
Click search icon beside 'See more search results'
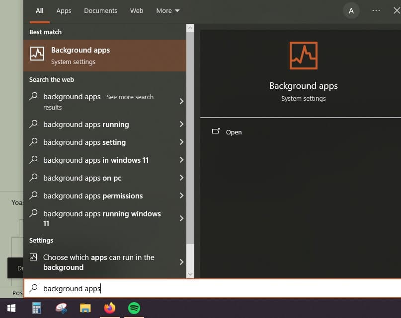click(33, 96)
